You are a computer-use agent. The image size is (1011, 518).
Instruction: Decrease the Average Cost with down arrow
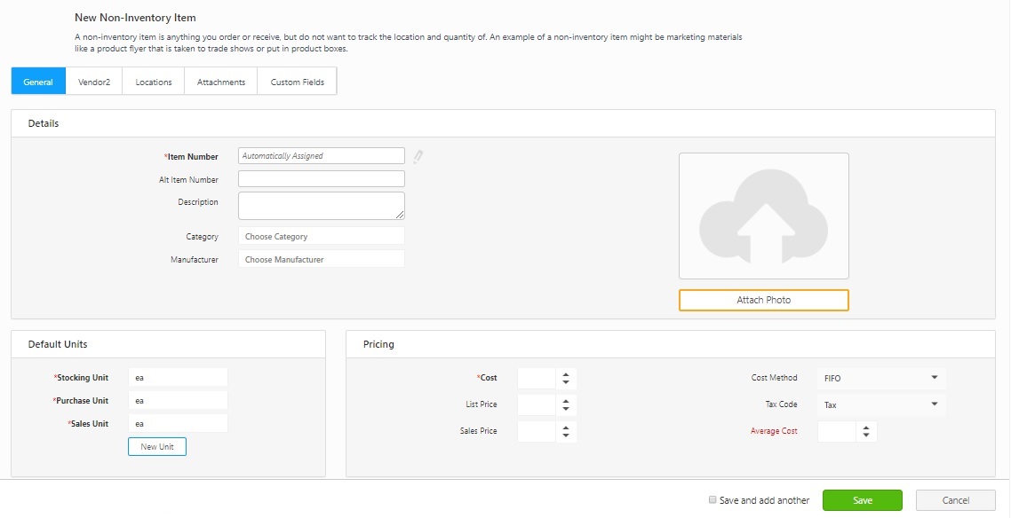(x=866, y=436)
